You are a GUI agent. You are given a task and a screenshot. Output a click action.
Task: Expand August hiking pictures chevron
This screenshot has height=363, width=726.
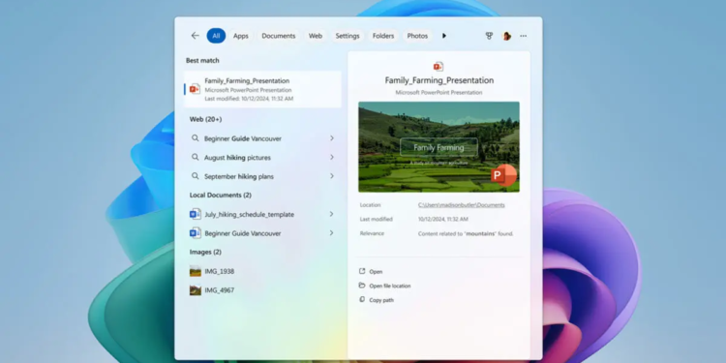pos(331,157)
